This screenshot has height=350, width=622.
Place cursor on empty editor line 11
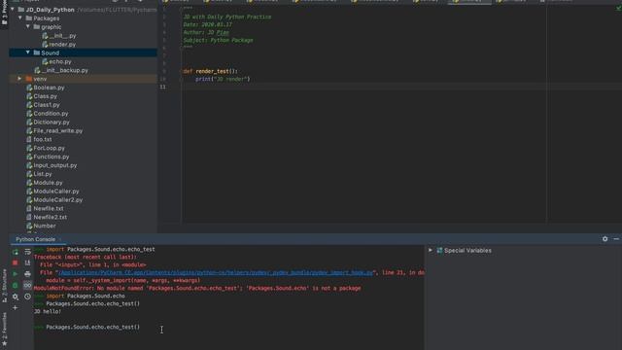(x=400, y=87)
